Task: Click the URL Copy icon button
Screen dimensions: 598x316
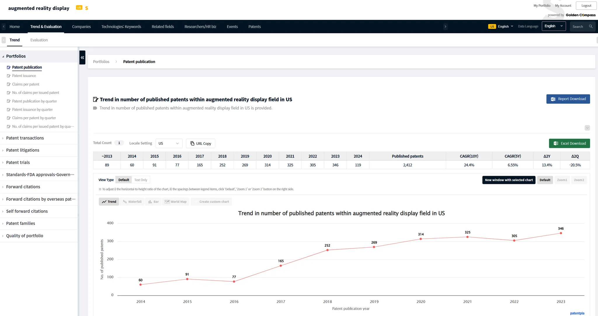Action: (192, 143)
